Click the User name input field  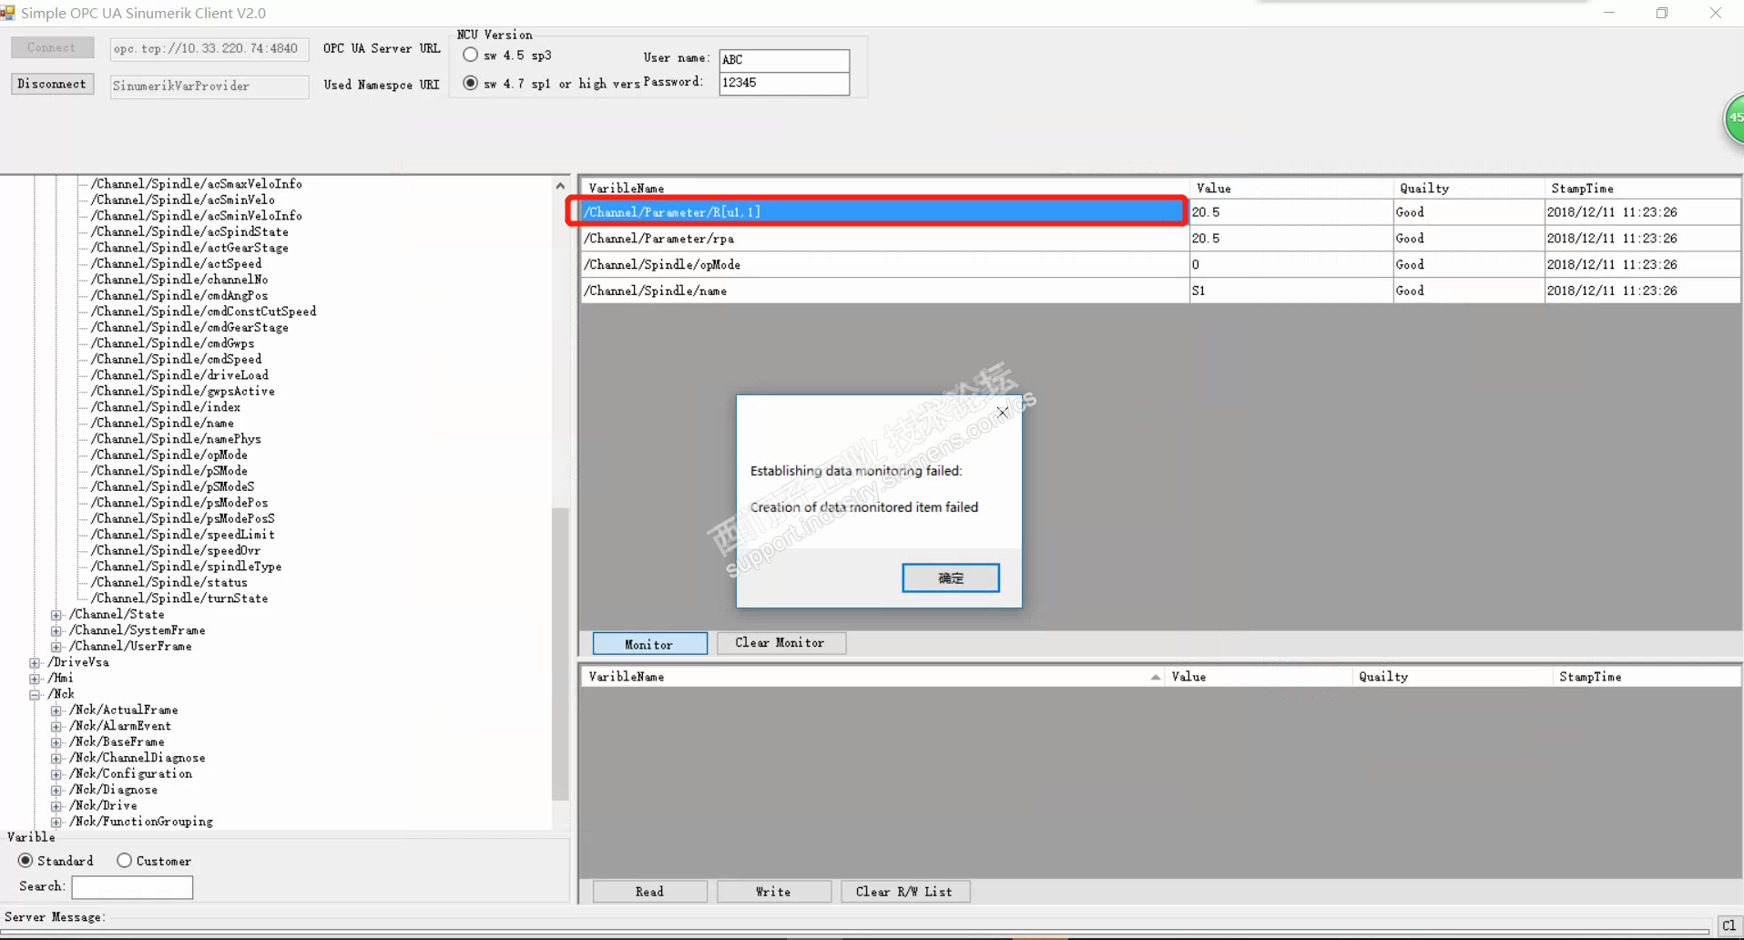[784, 59]
